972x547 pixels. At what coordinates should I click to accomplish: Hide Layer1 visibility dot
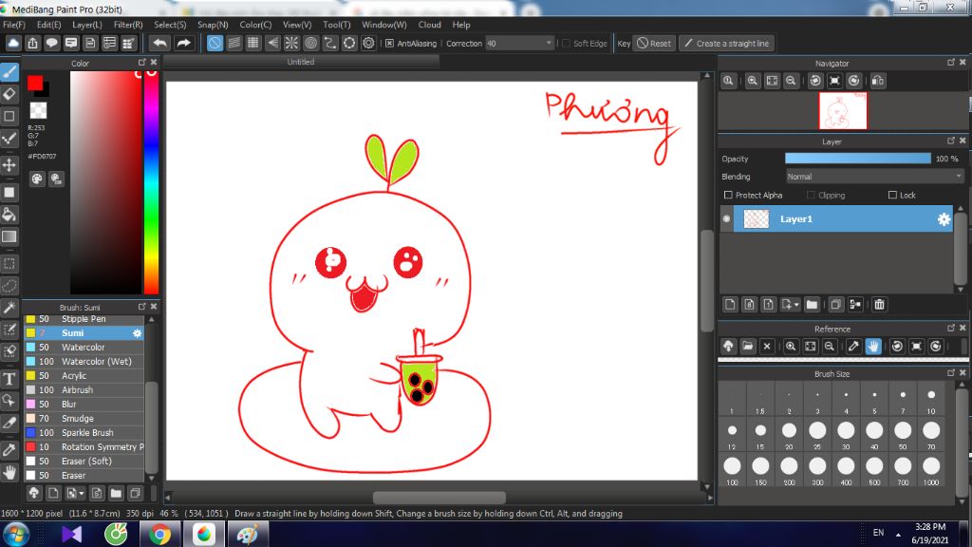point(726,219)
